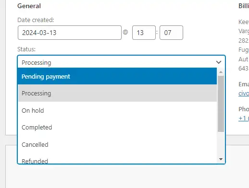Click the scrollbar track below the thumb
249x188 pixels.
tap(221, 144)
